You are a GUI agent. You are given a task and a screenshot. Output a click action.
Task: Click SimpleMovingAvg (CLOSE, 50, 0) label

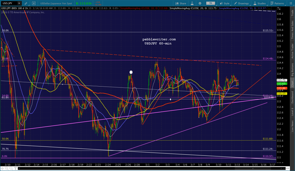pos(238,8)
